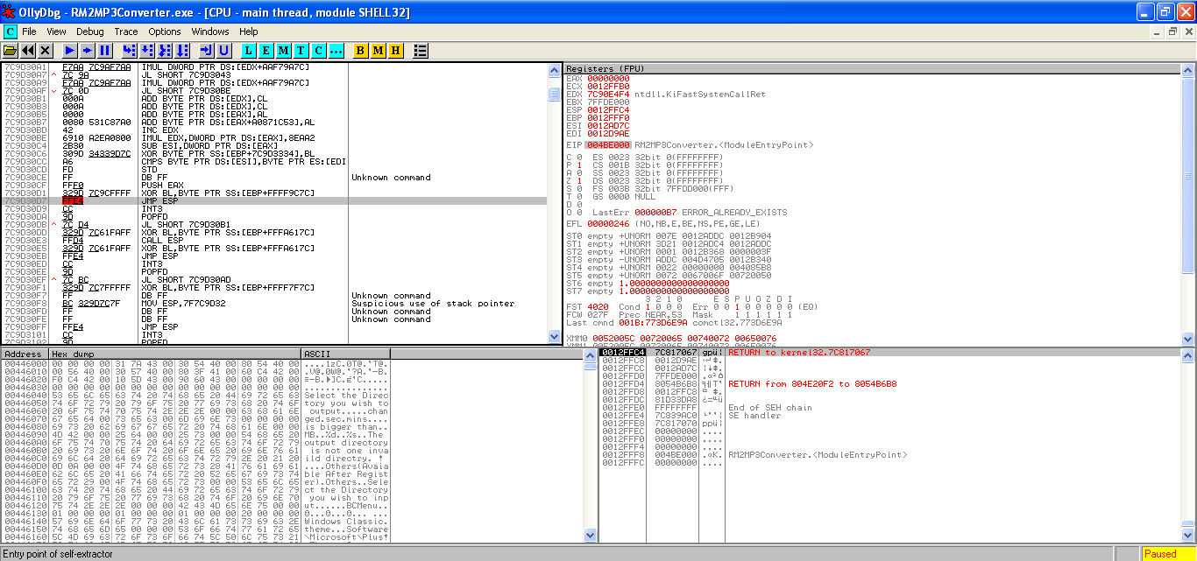This screenshot has width=1197, height=561.
Task: Click the Trace into toolbar icon
Action: click(165, 51)
